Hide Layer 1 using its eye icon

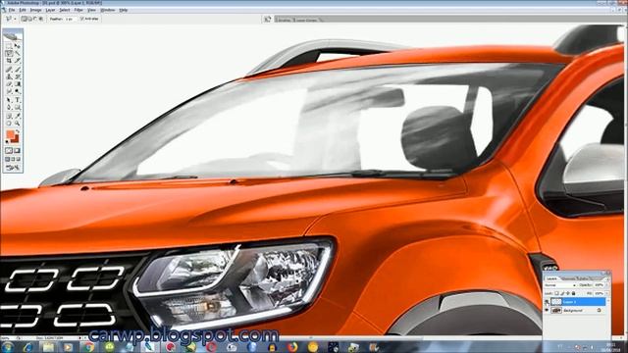(x=547, y=302)
